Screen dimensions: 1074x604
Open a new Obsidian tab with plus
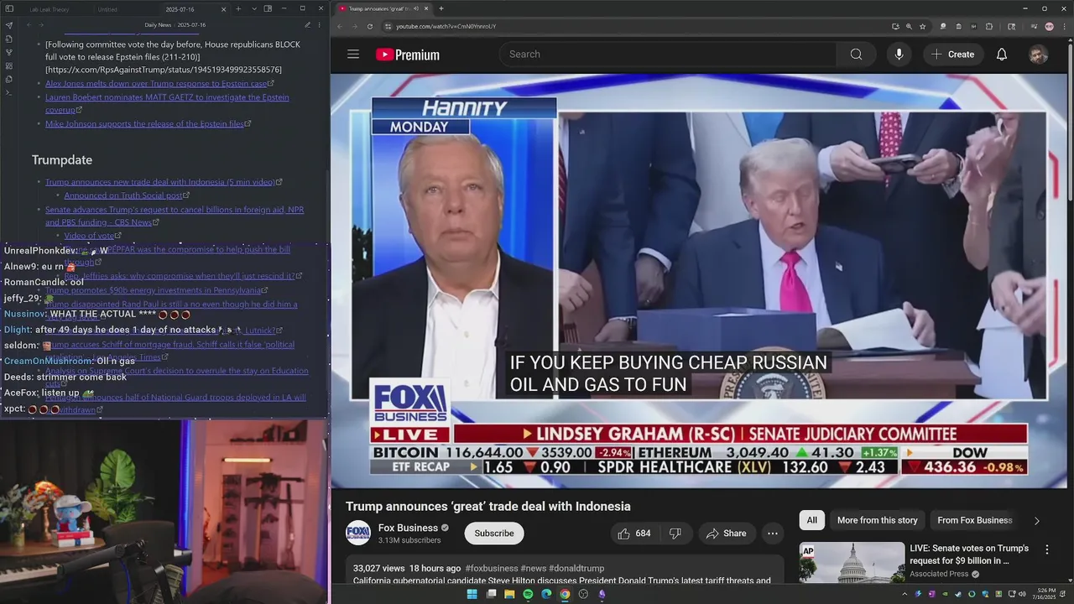(x=238, y=9)
